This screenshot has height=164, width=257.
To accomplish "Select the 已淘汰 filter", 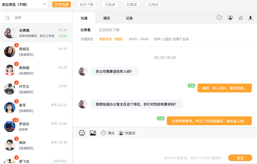I will [x=153, y=5].
